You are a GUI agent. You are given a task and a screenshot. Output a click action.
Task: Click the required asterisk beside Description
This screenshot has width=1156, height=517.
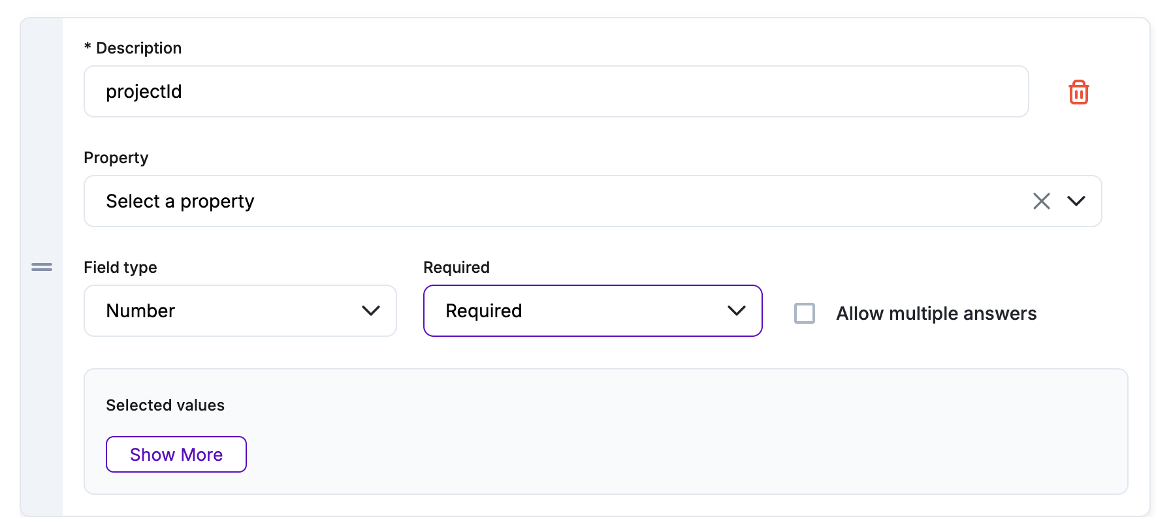(88, 46)
